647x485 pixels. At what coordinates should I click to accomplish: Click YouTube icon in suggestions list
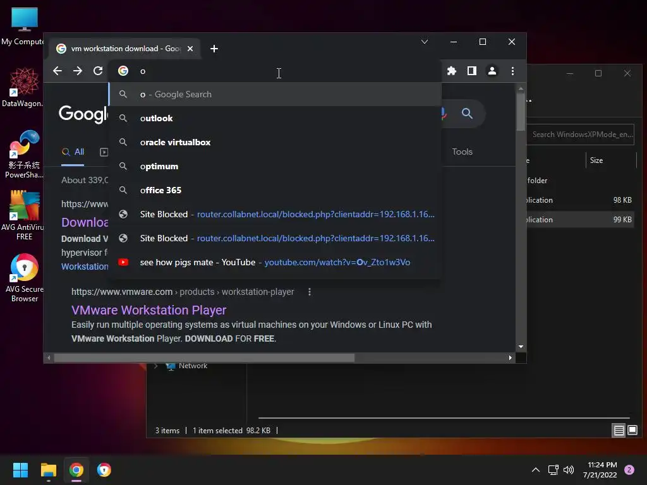(123, 262)
